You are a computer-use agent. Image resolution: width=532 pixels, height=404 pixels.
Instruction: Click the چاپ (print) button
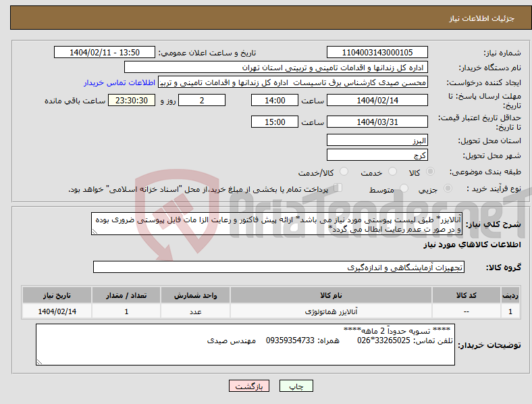(x=296, y=386)
